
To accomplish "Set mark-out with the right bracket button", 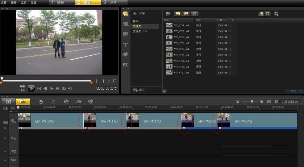I will (x=103, y=81).
